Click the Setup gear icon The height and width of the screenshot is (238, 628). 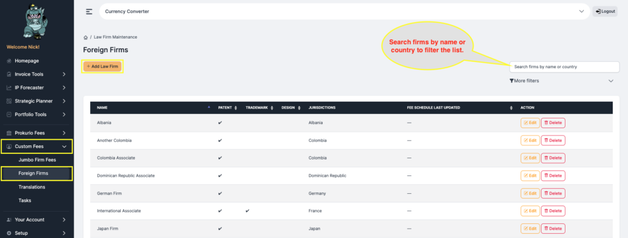click(x=9, y=233)
